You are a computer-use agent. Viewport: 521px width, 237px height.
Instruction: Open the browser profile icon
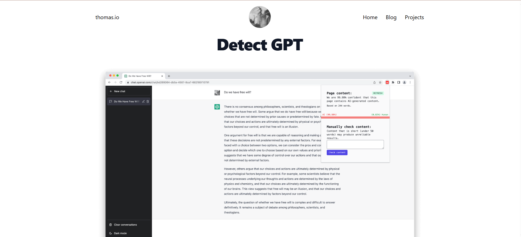[404, 82]
